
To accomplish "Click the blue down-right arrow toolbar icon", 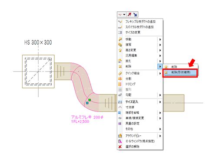I will click(135, 14).
